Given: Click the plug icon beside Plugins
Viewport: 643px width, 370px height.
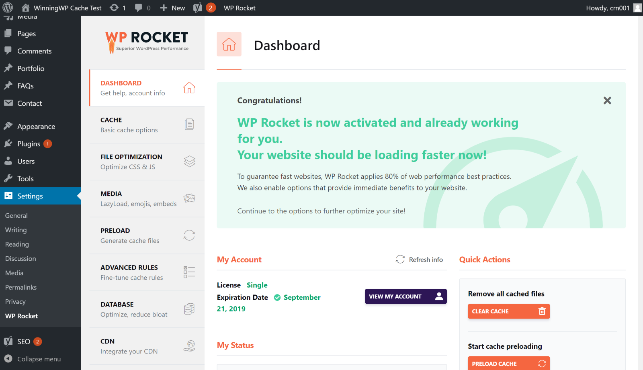Looking at the screenshot, I should coord(8,143).
